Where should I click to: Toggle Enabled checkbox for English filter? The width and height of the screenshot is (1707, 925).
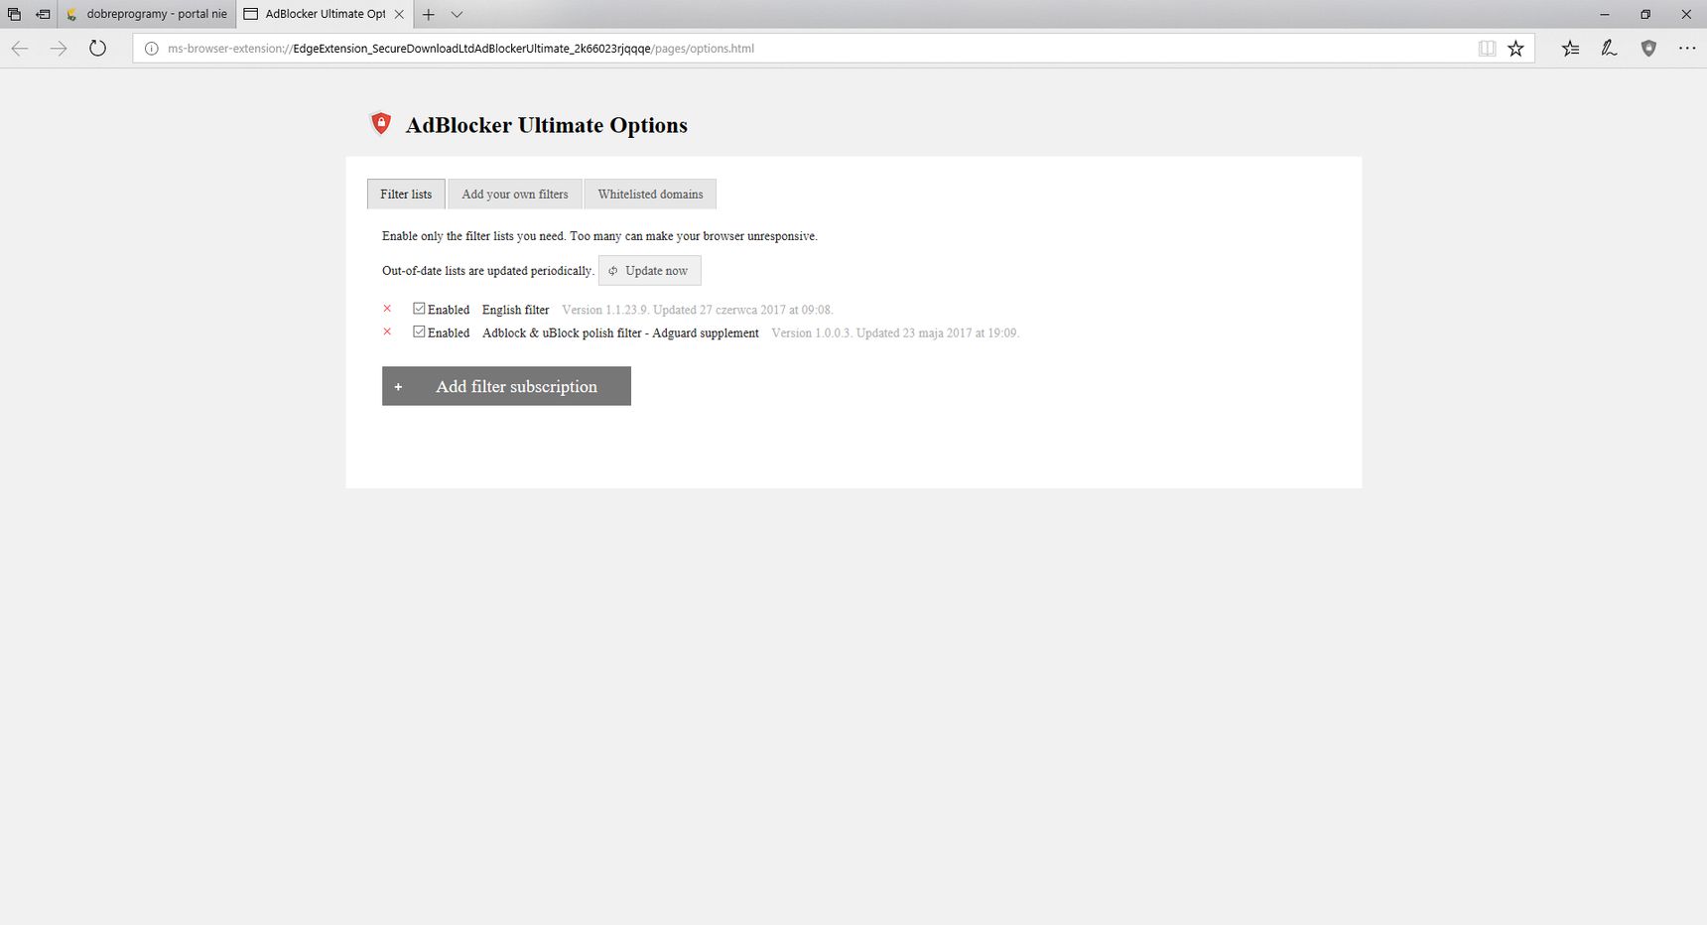[419, 309]
